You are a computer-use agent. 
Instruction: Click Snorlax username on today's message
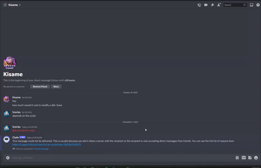pos(16,127)
